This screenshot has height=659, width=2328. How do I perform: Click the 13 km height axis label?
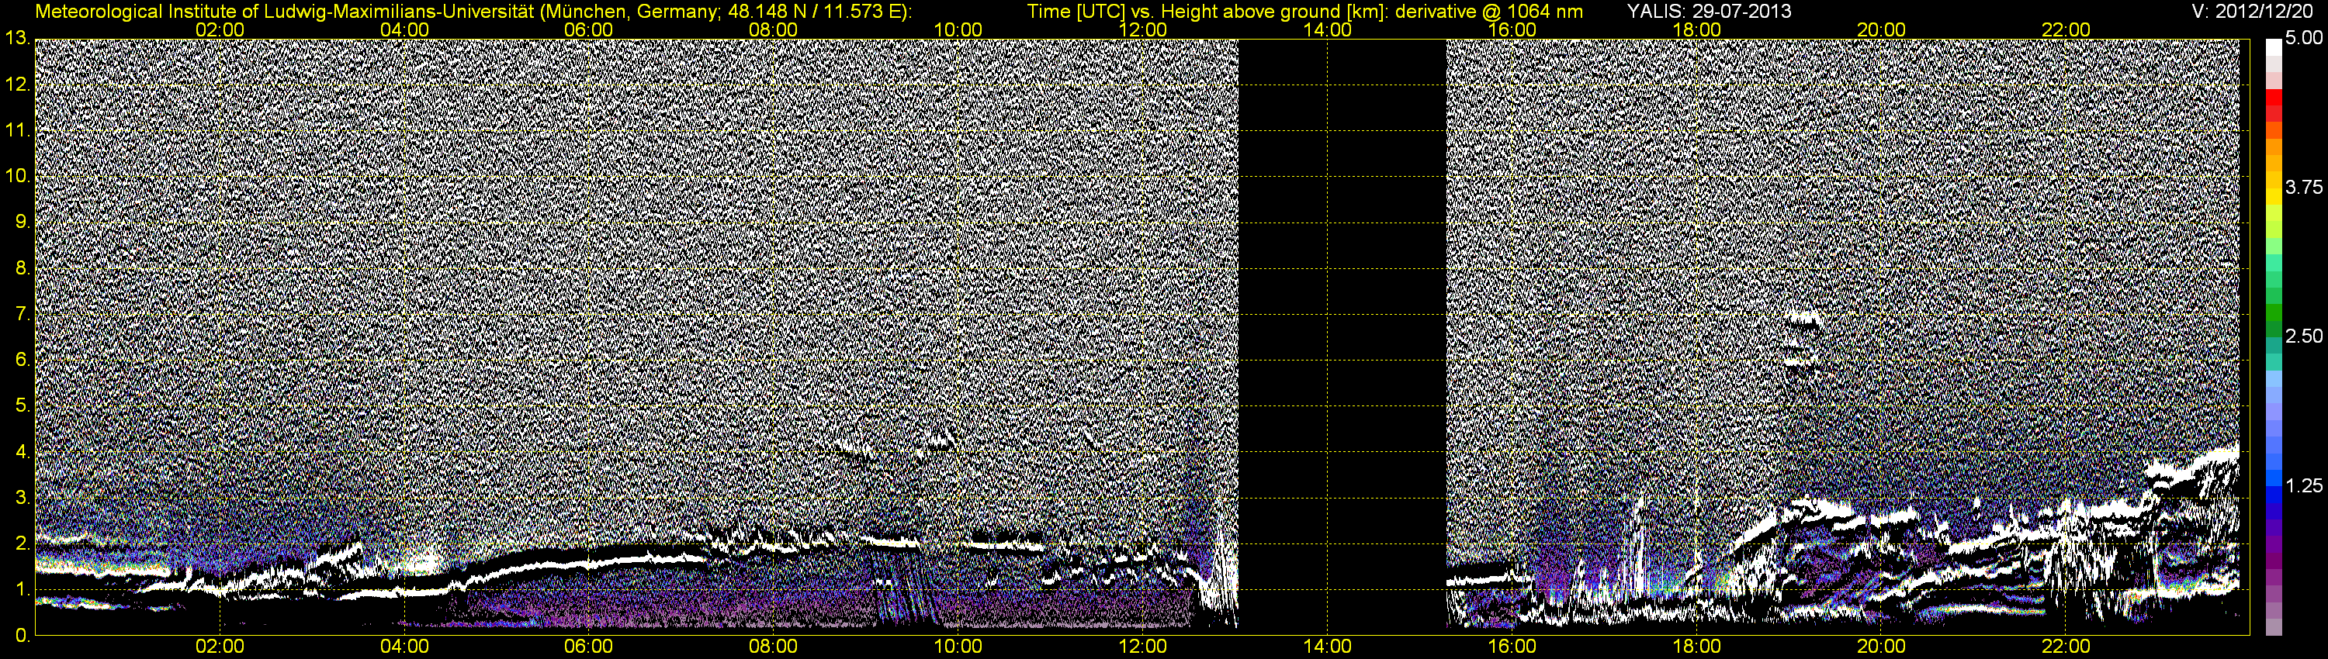coord(17,39)
